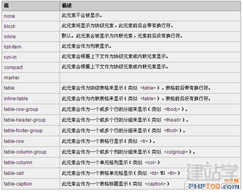
Task: Click the compact row description text
Action: click(x=115, y=67)
